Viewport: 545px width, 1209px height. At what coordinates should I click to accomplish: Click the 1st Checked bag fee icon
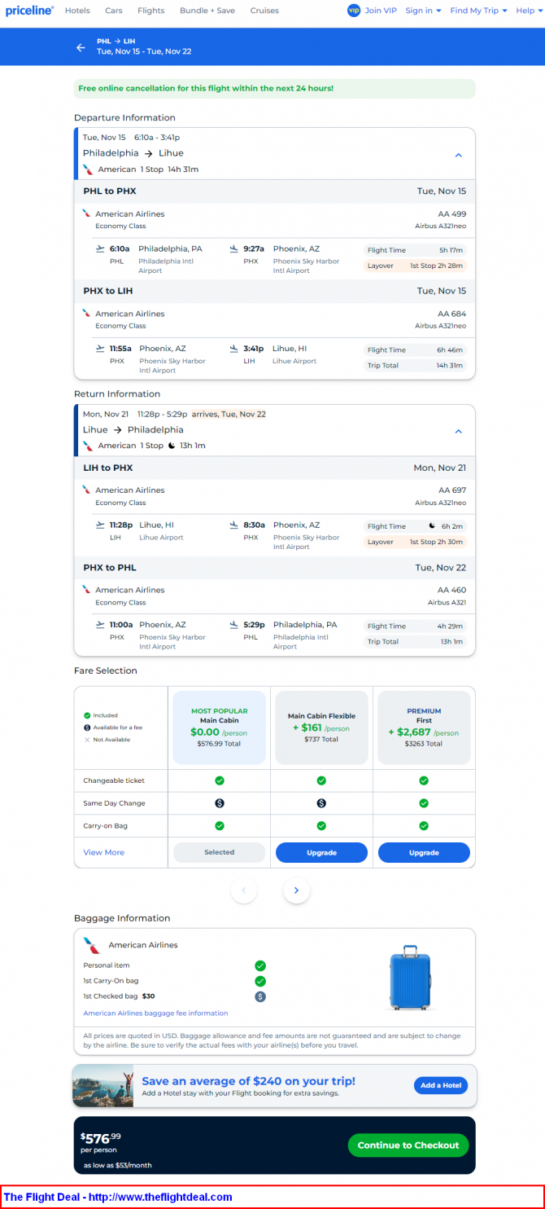260,996
